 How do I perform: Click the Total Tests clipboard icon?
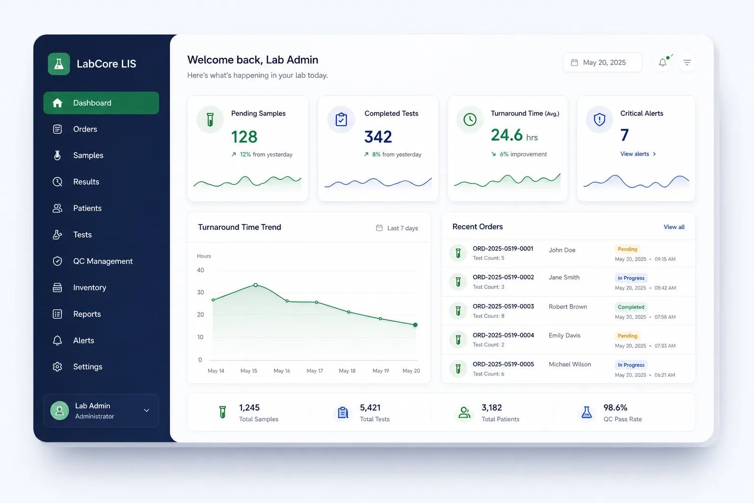pyautogui.click(x=343, y=413)
